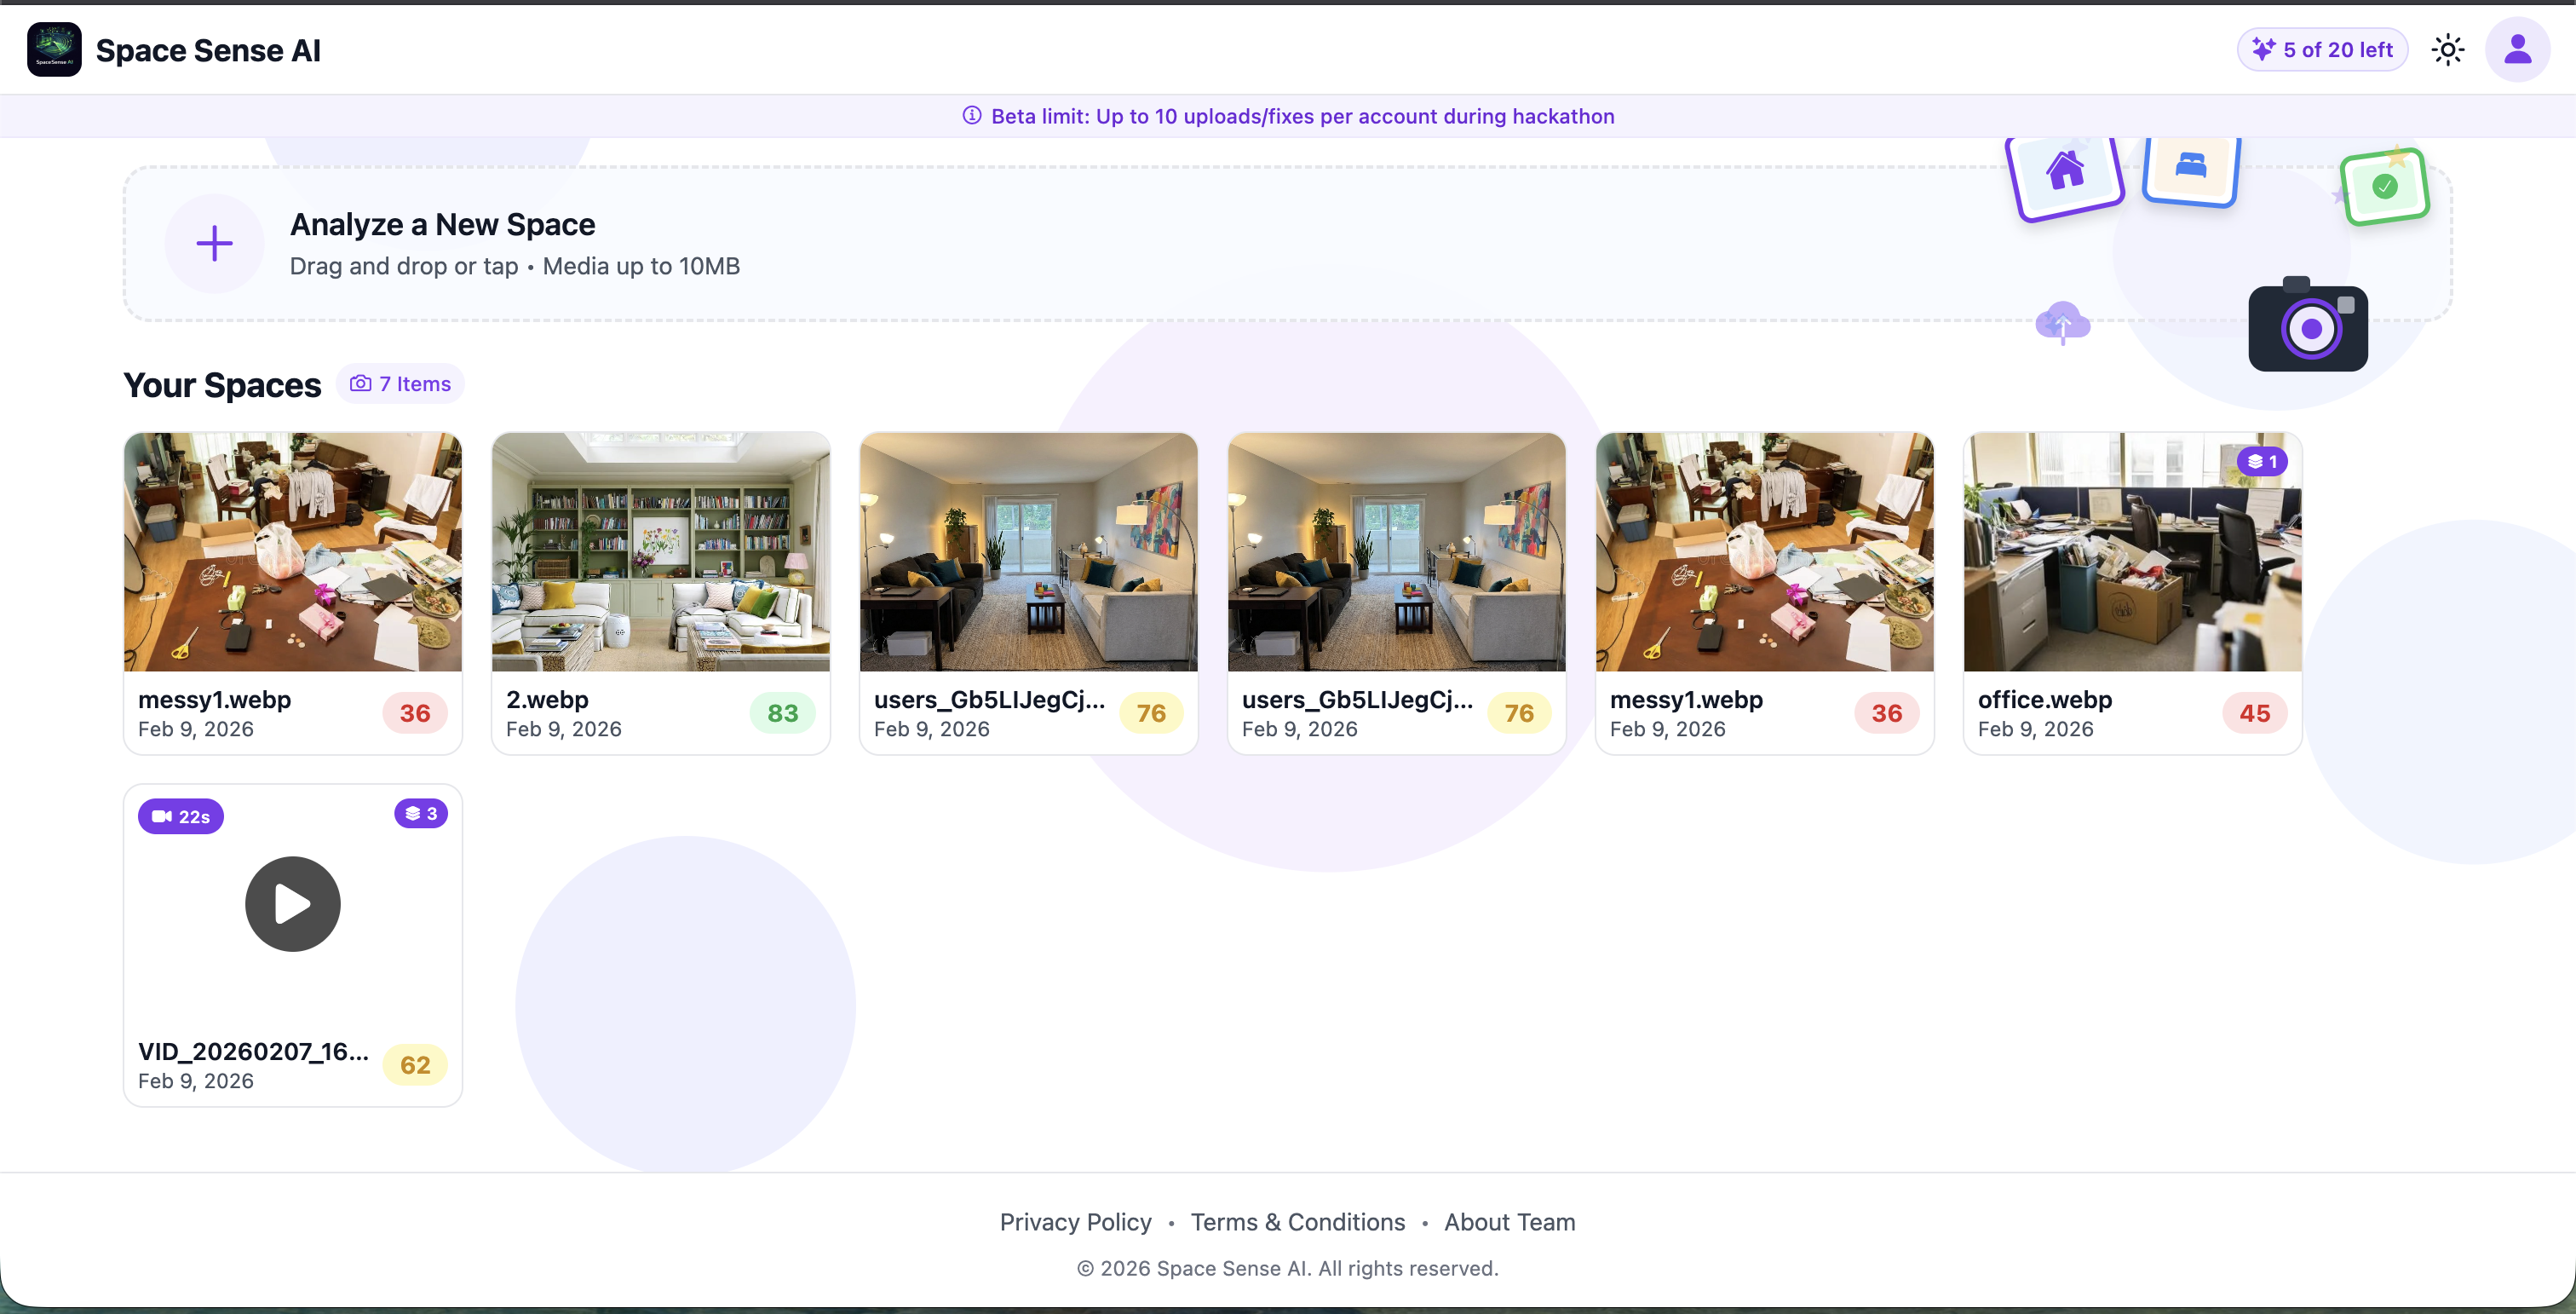Click the layers badge on office.webp
This screenshot has width=2576, height=1314.
(x=2262, y=461)
